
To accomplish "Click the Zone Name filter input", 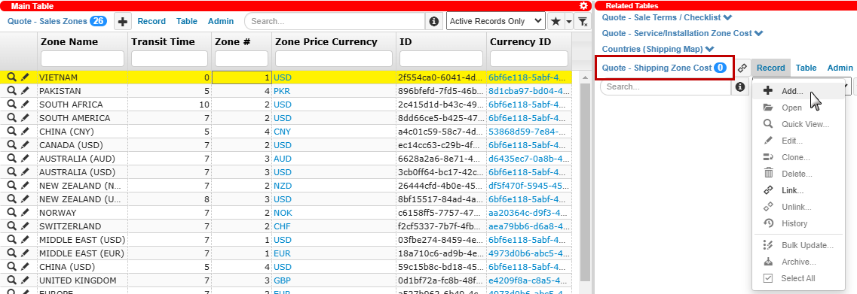I will [82, 59].
